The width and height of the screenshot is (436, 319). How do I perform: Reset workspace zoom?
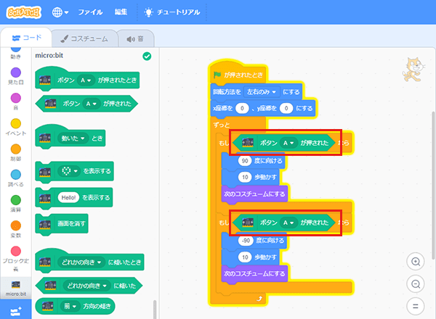(x=416, y=306)
